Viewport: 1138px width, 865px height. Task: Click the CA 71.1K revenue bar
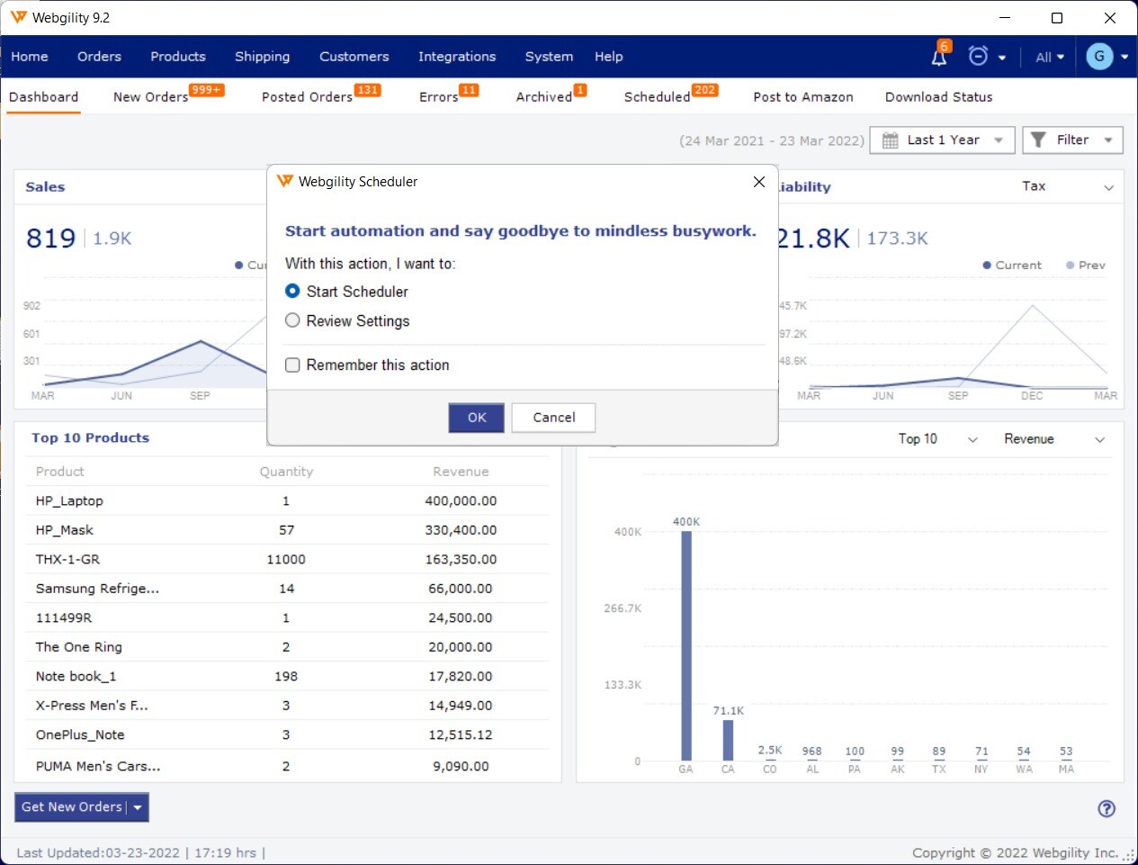[728, 740]
